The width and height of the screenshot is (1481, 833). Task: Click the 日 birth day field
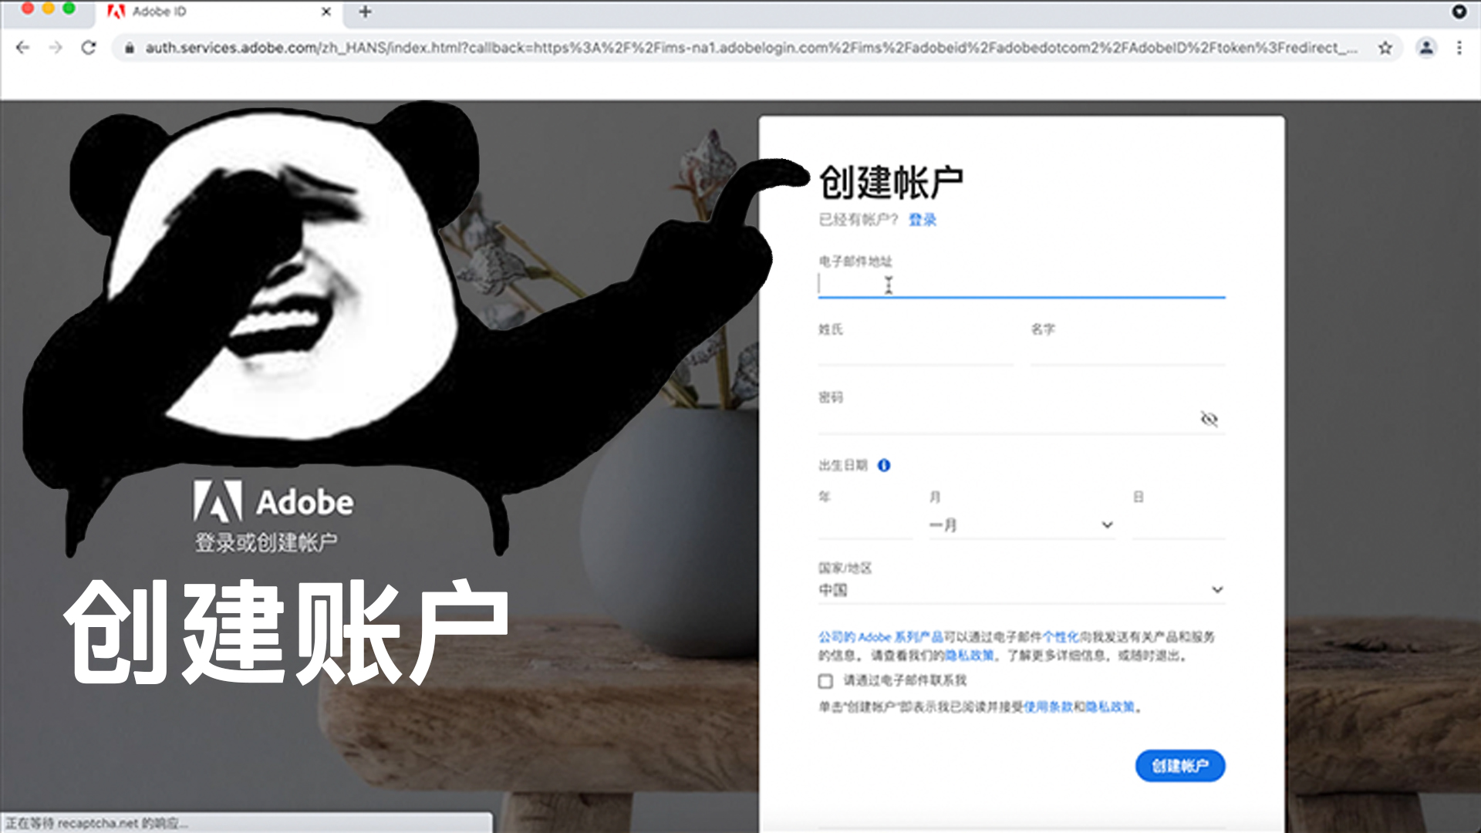click(1179, 525)
